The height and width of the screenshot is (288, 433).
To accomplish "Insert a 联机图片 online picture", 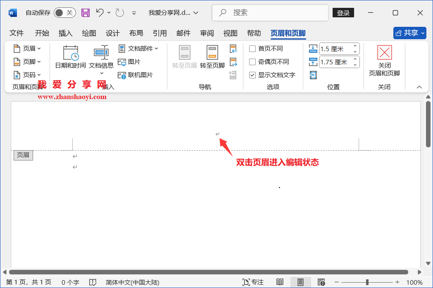I will (135, 75).
